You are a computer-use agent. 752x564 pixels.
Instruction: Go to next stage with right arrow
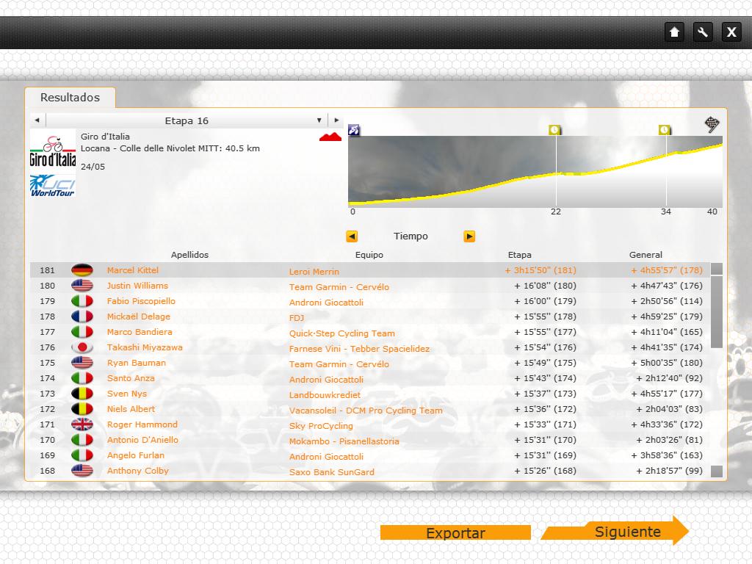(x=336, y=120)
